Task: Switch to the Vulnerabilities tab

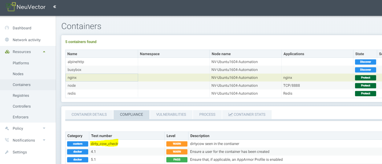Action: coord(171,114)
